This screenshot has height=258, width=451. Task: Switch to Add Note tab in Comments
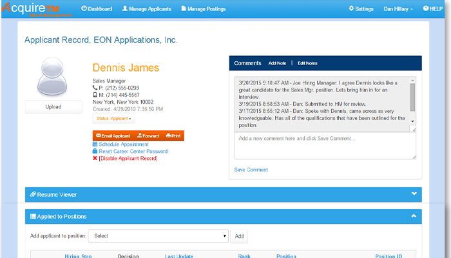277,63
